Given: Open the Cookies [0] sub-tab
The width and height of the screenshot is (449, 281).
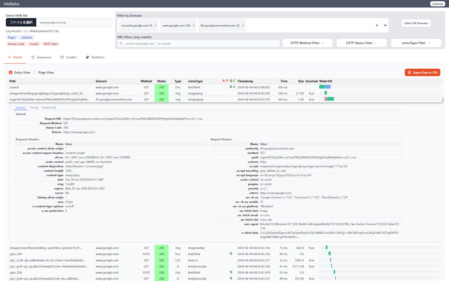Looking at the screenshot, I should [x=48, y=107].
